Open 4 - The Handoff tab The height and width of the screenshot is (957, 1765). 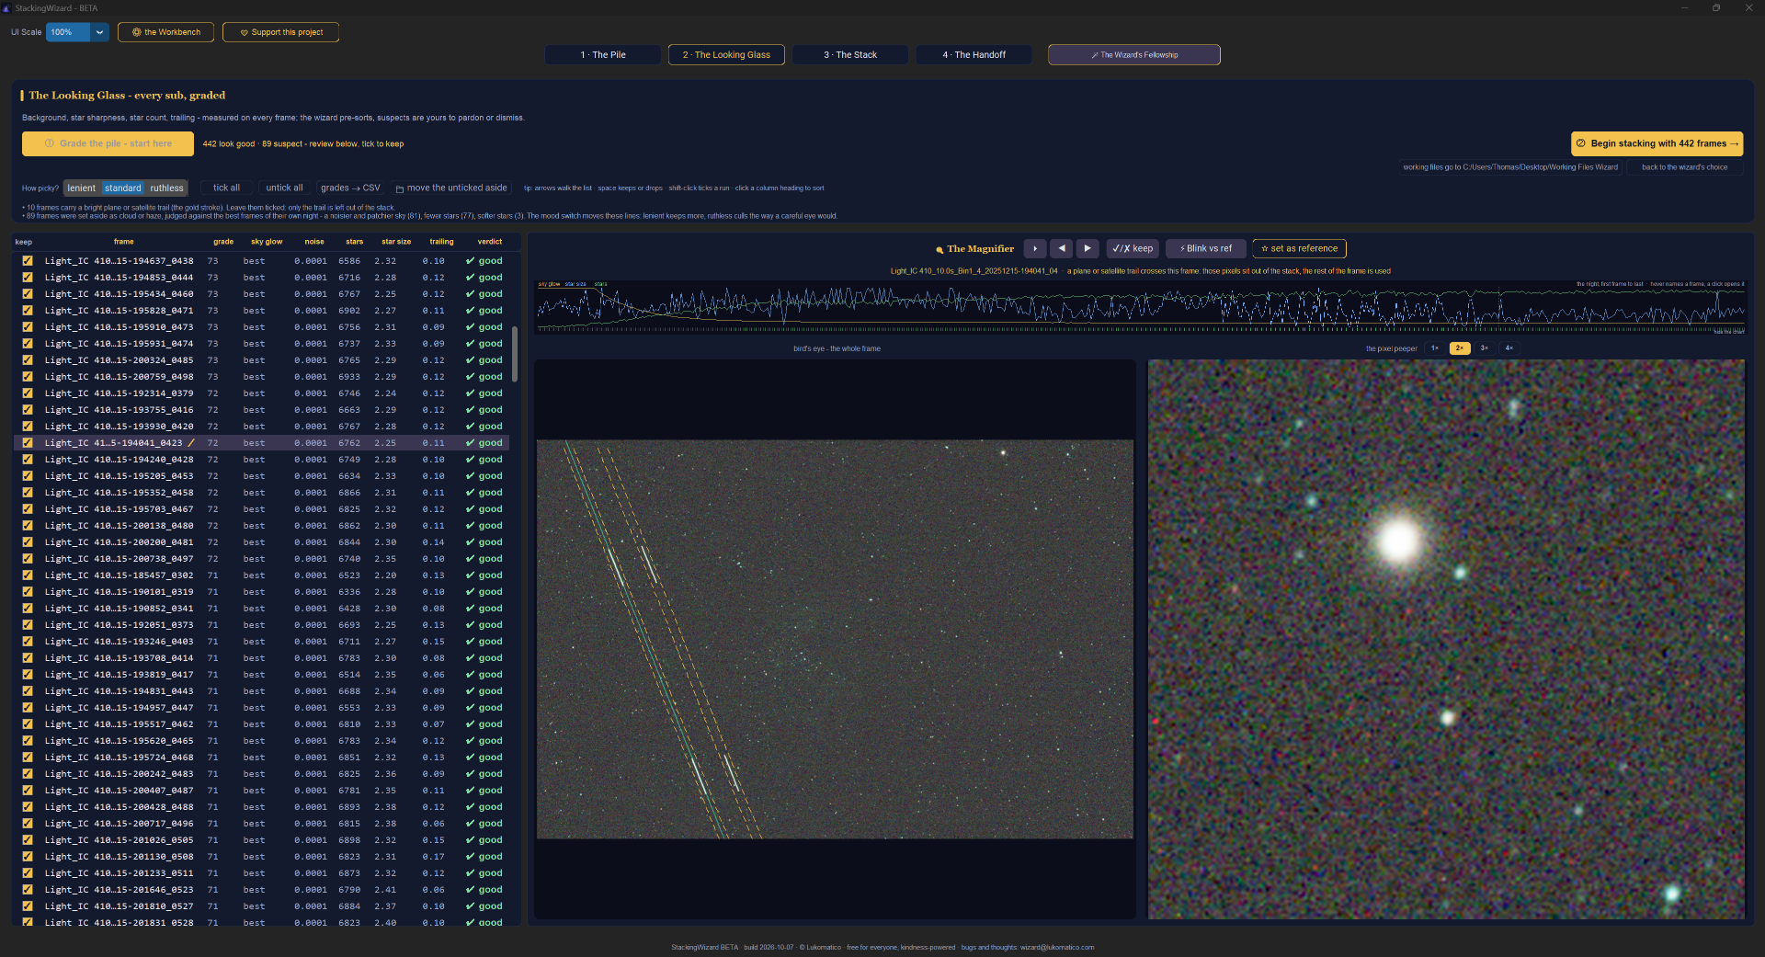[x=974, y=55]
